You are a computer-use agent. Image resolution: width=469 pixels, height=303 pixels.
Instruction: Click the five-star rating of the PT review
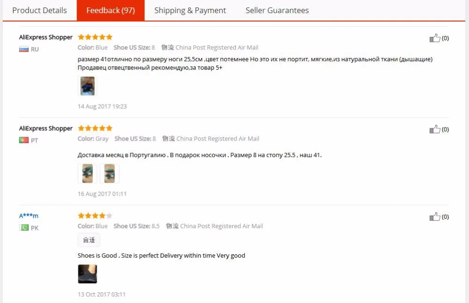pyautogui.click(x=95, y=128)
